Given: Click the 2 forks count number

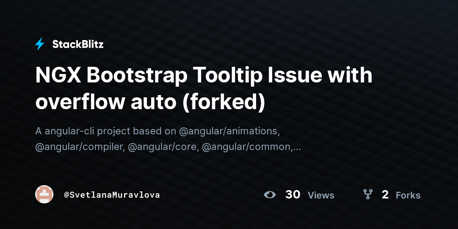Looking at the screenshot, I should tap(385, 195).
